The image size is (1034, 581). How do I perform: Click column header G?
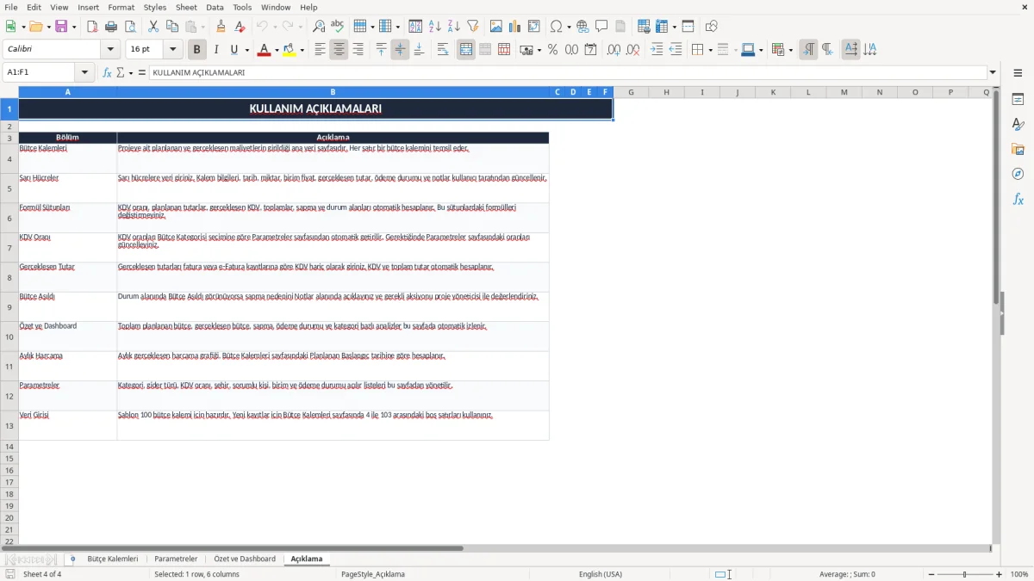(631, 92)
